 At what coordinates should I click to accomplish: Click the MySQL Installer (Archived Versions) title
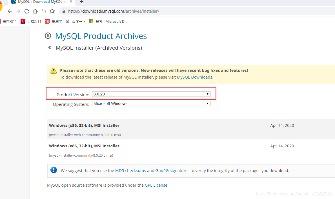click(x=99, y=48)
